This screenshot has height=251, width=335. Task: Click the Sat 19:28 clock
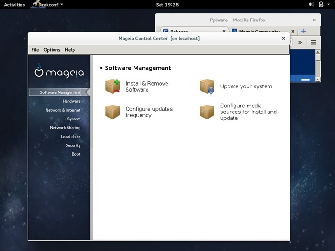[167, 5]
